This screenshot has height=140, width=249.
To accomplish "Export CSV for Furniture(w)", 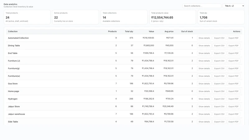I will (x=219, y=76).
